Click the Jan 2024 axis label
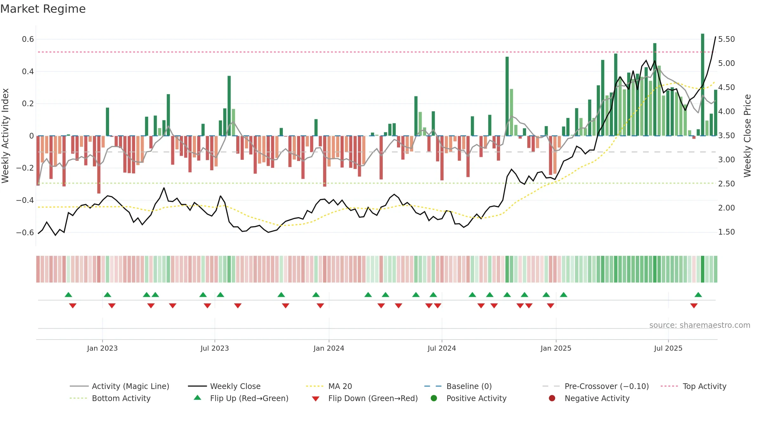The width and height of the screenshot is (761, 428). point(329,348)
